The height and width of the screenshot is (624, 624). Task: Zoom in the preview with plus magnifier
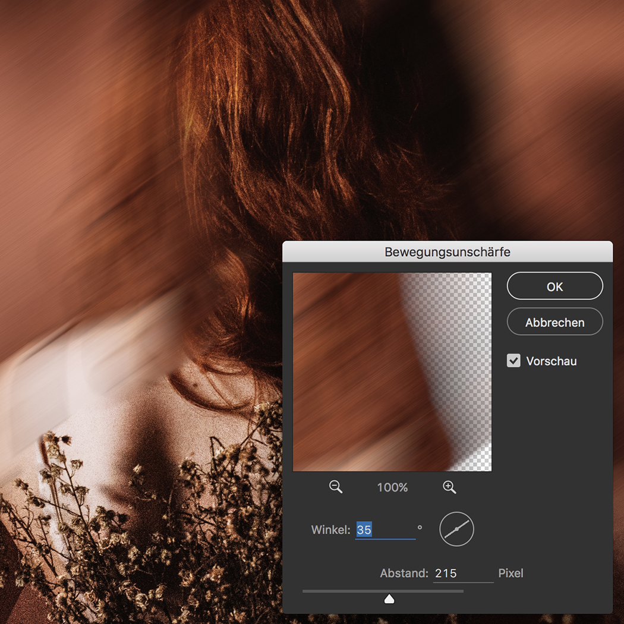(x=449, y=487)
